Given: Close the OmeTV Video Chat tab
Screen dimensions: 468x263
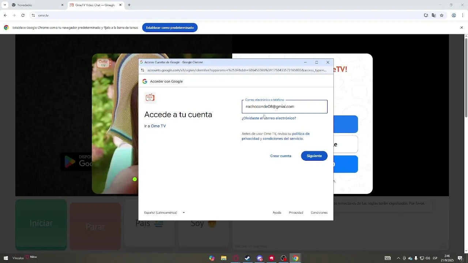Looking at the screenshot, I should [x=120, y=5].
